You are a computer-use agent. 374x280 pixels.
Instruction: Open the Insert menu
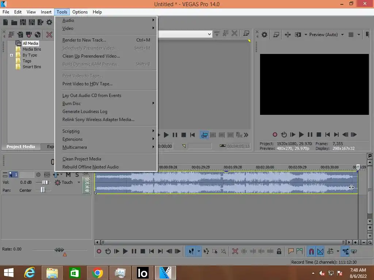click(46, 12)
